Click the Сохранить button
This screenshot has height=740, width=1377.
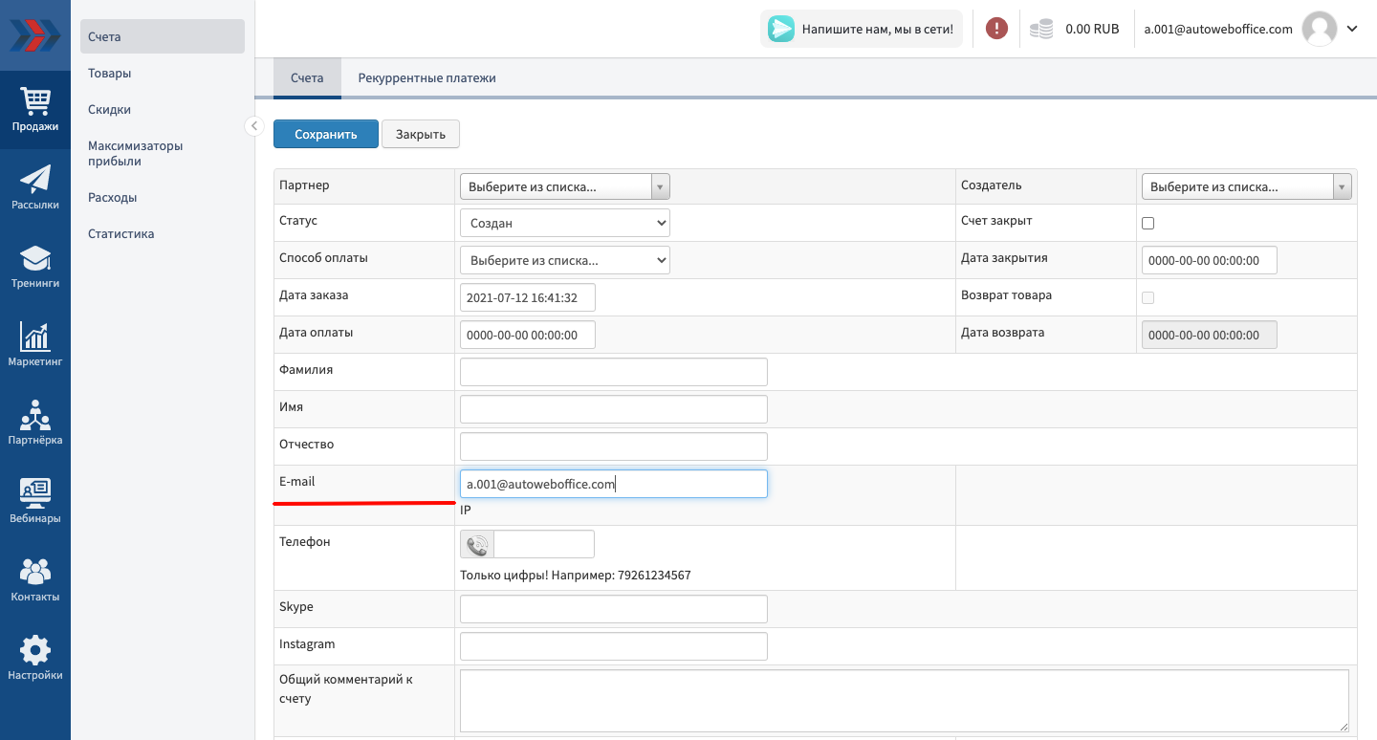coord(325,134)
